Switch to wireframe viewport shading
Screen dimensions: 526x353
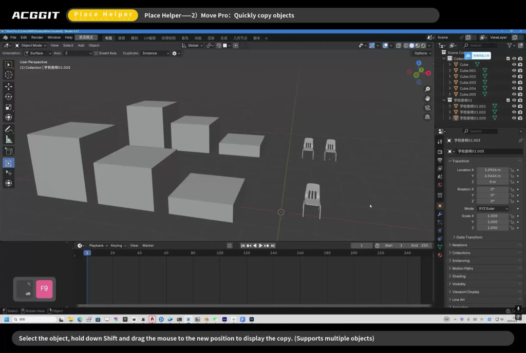tap(406, 46)
